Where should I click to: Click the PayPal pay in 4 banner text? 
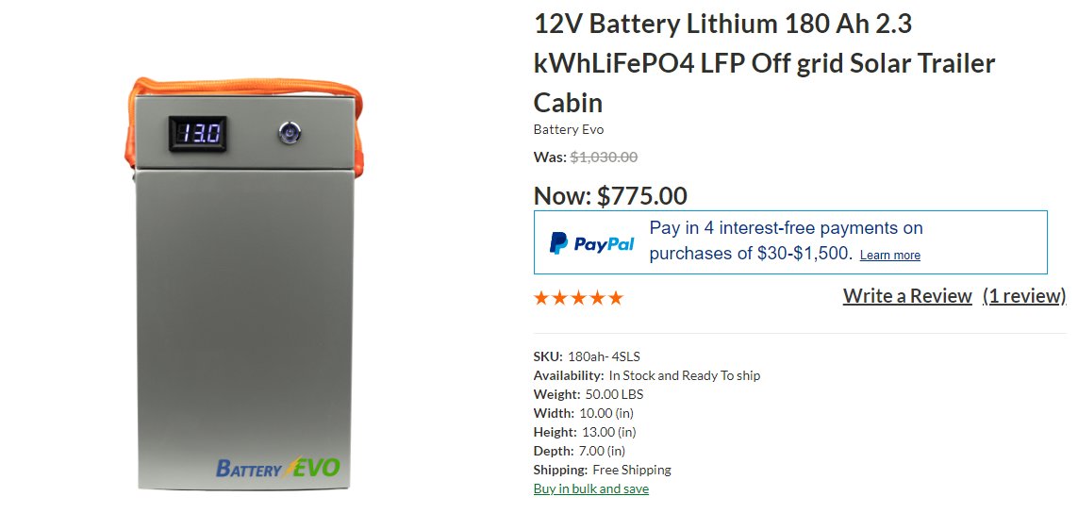[x=786, y=240]
